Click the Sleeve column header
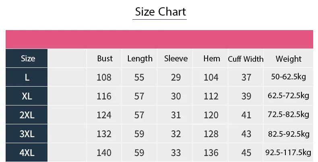 [x=176, y=59]
